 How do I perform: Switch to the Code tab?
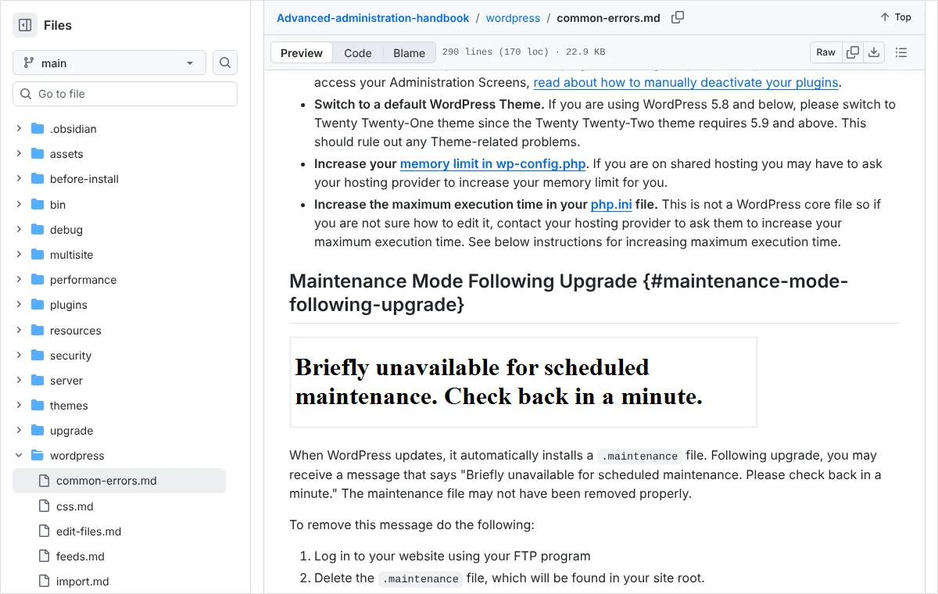click(357, 52)
